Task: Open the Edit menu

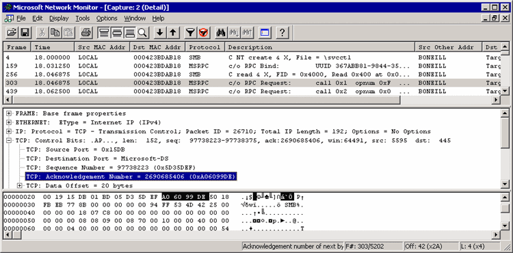Action: coord(38,18)
